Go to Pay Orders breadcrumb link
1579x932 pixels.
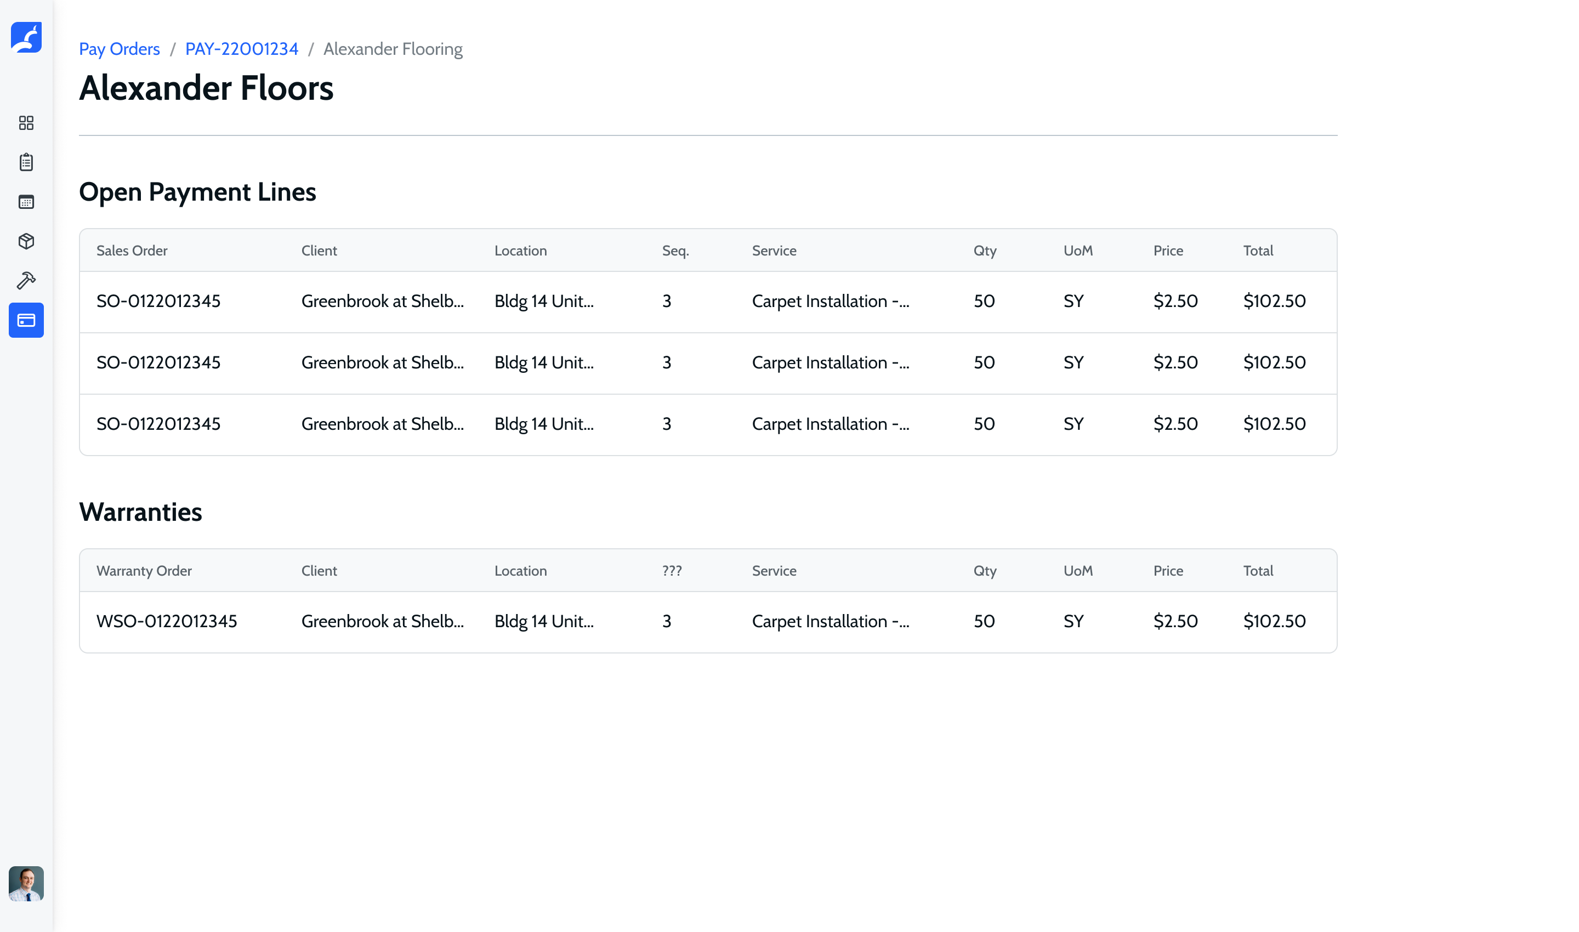coord(120,49)
